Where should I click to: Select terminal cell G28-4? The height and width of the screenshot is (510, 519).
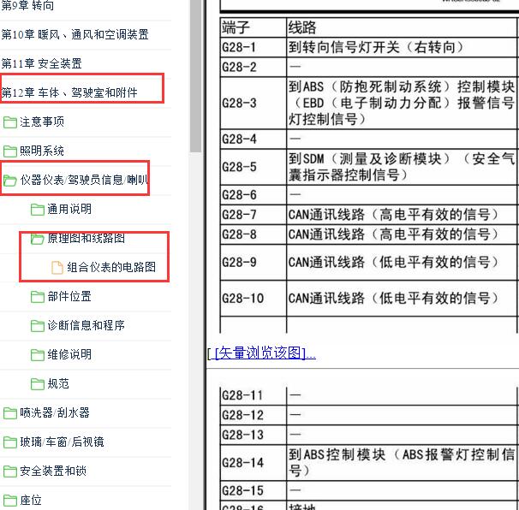pyautogui.click(x=254, y=139)
